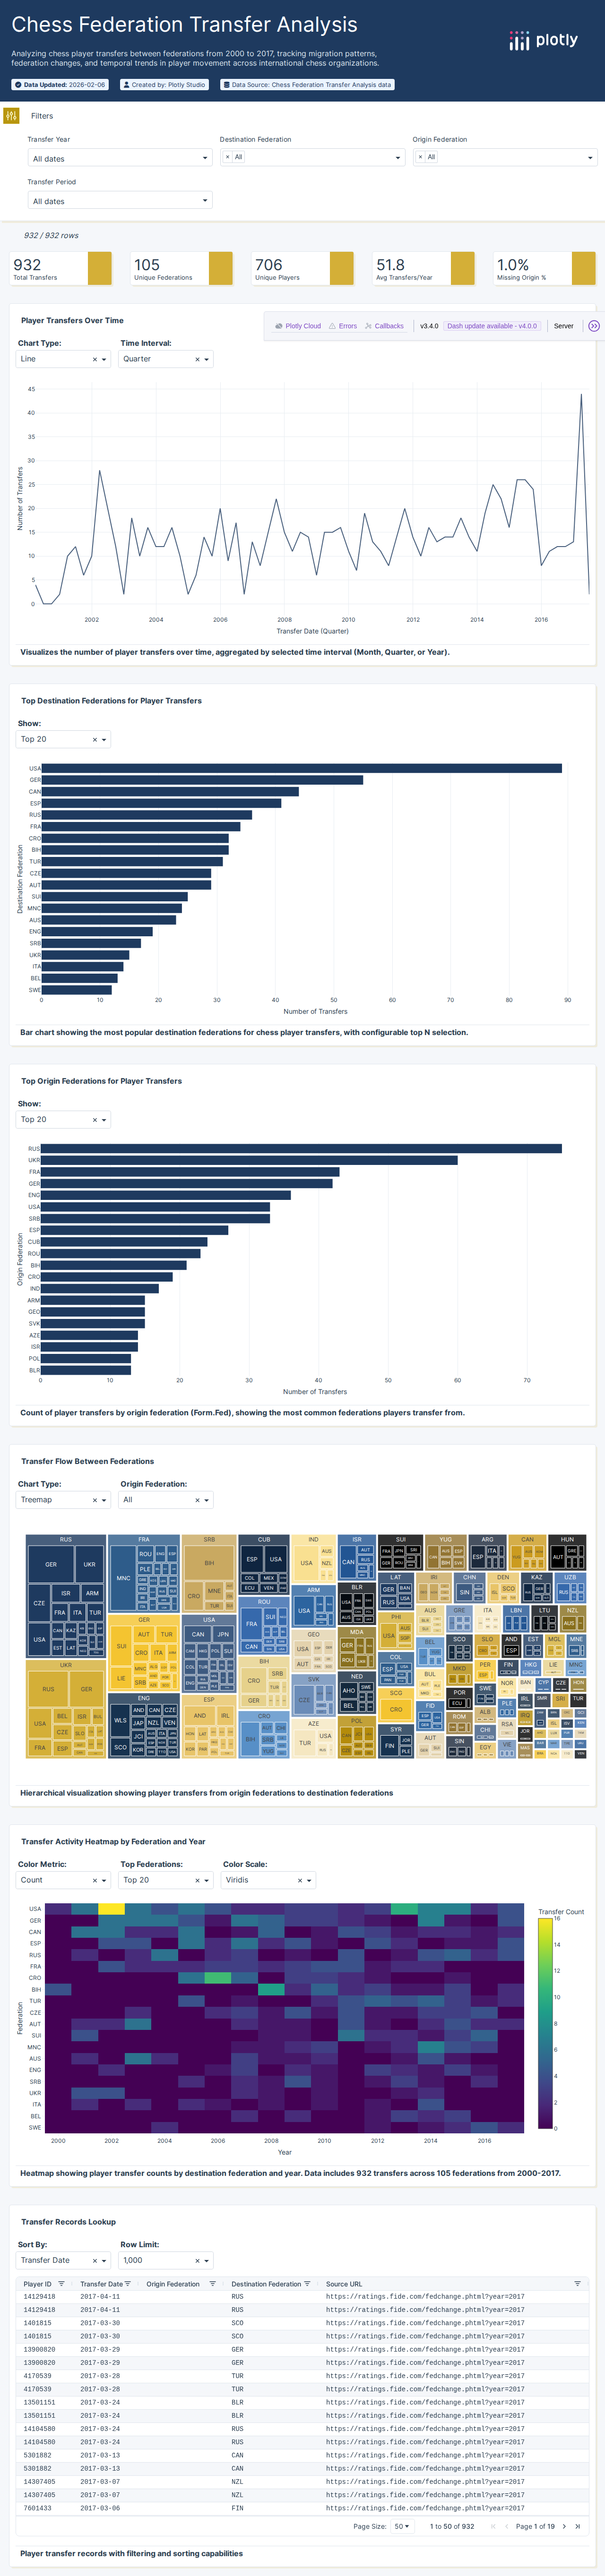The height and width of the screenshot is (2576, 605).
Task: Expand the Time Interval dropdown
Action: [207, 359]
